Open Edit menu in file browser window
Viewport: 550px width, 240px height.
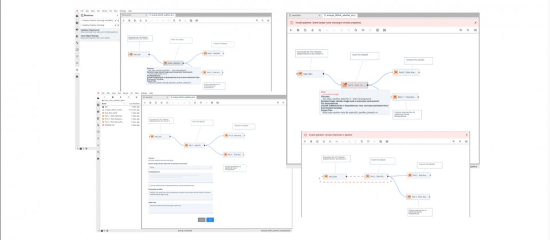click(x=108, y=93)
